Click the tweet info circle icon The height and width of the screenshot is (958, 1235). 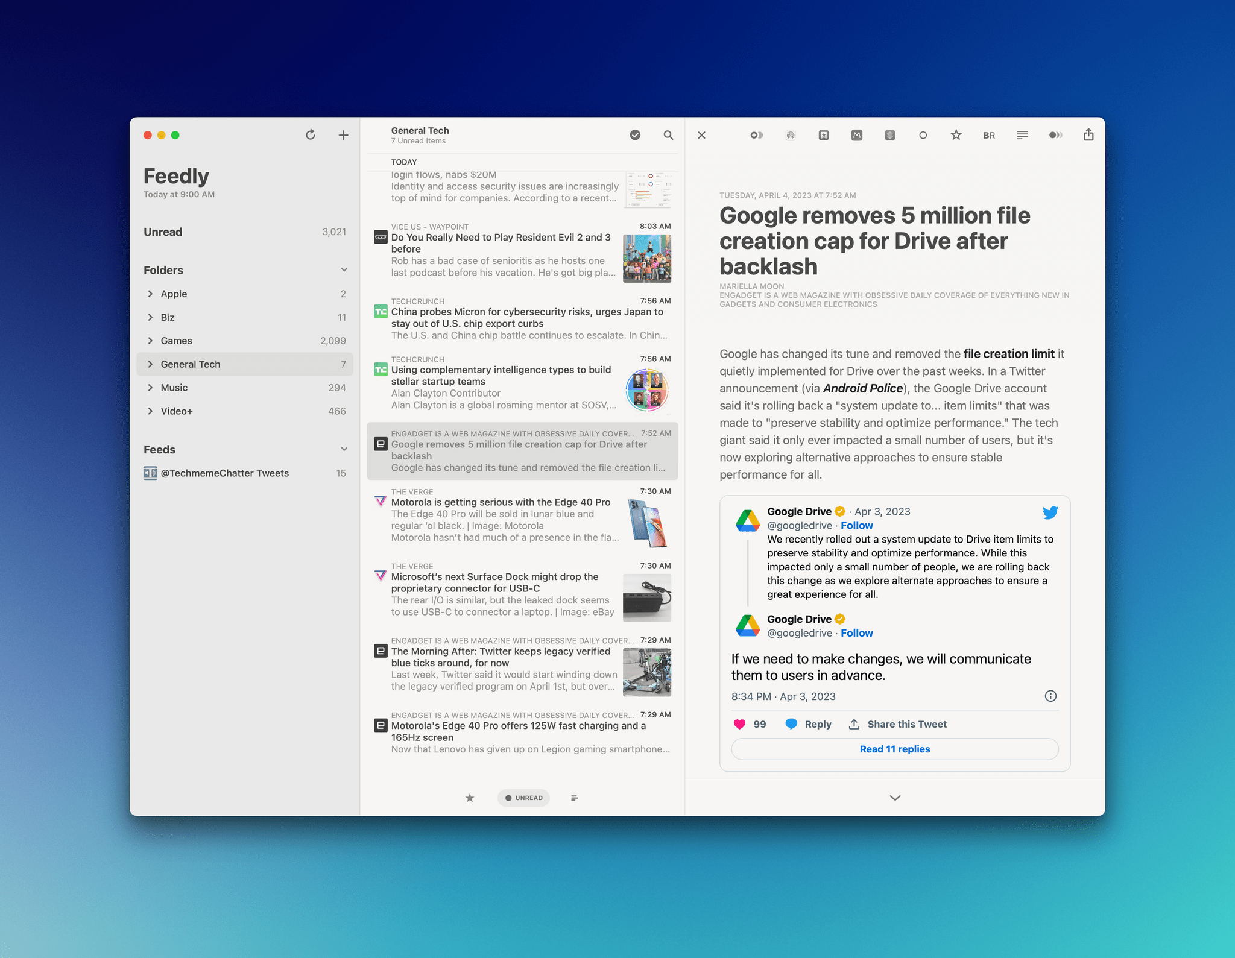coord(1050,696)
